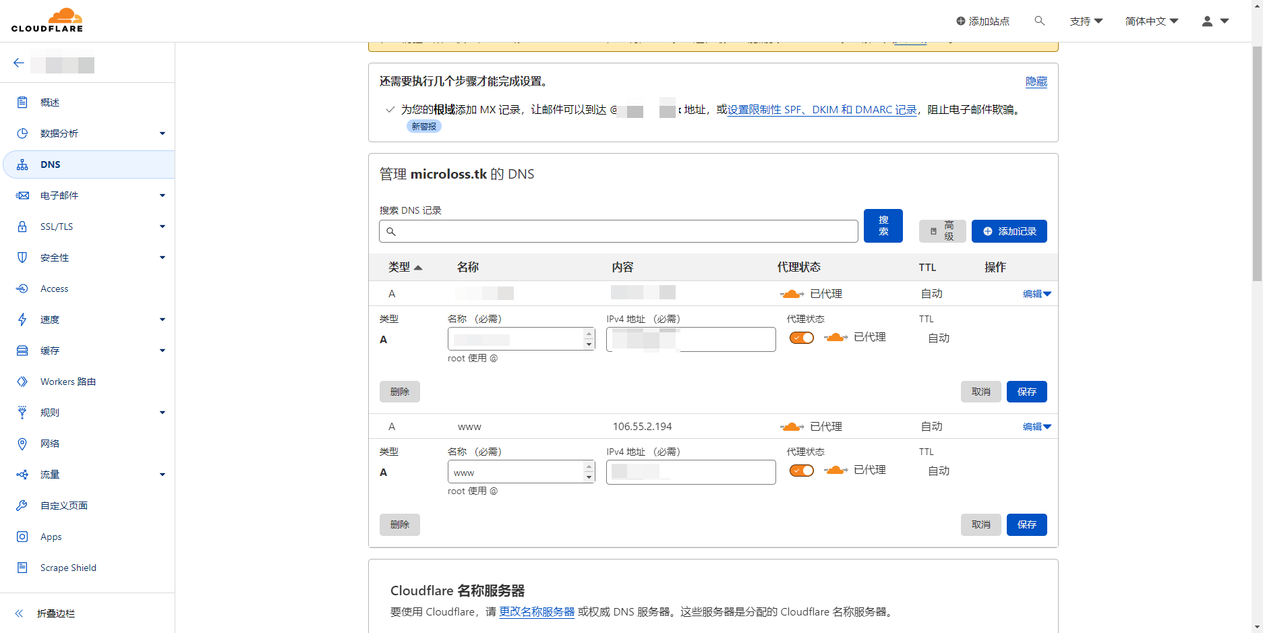Delete the www record with 删除
Image resolution: width=1263 pixels, height=633 pixels.
400,524
